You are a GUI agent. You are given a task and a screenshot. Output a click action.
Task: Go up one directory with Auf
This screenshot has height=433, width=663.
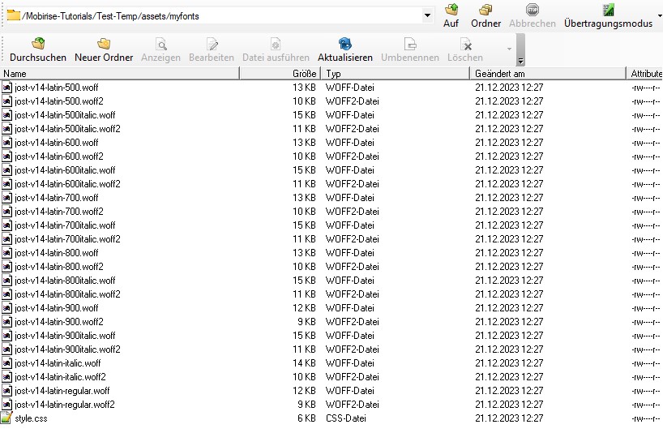click(451, 11)
